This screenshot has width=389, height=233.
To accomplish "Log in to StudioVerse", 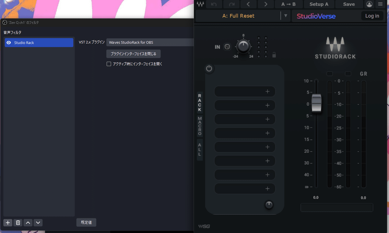I will click(372, 16).
